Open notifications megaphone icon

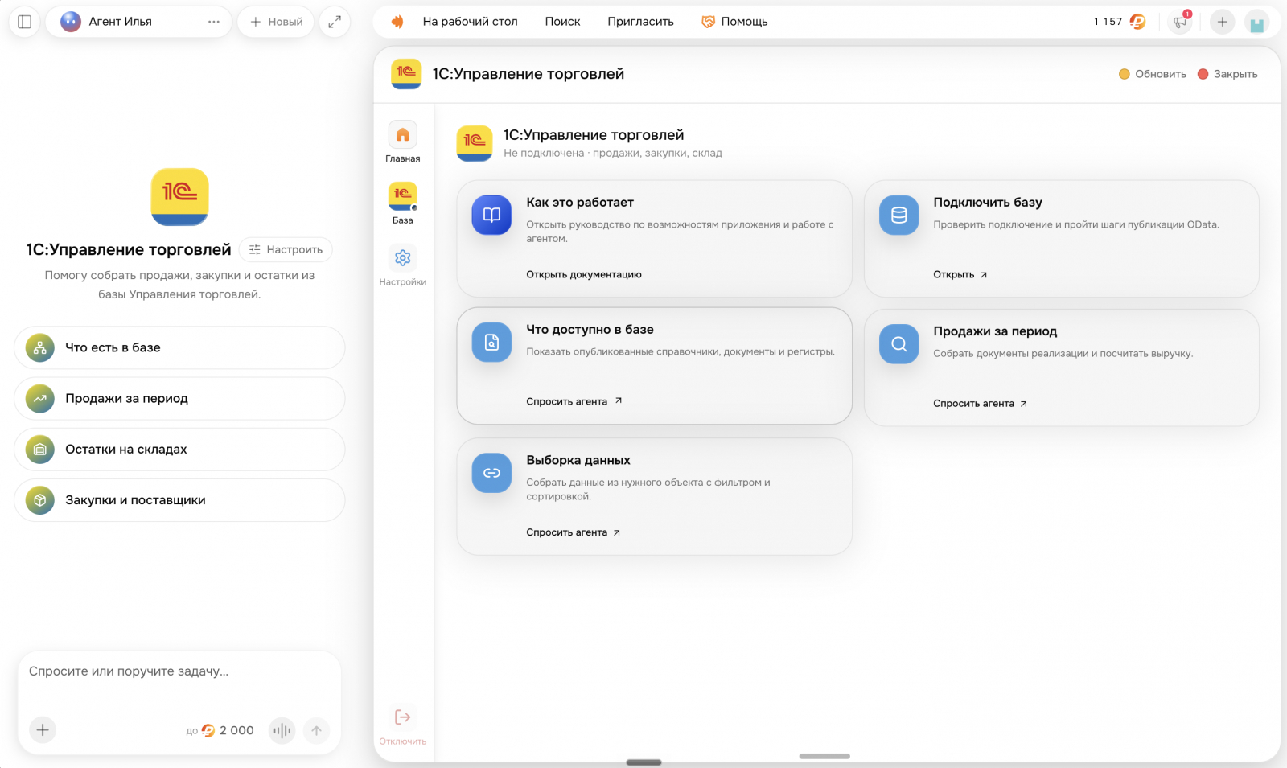tap(1180, 22)
